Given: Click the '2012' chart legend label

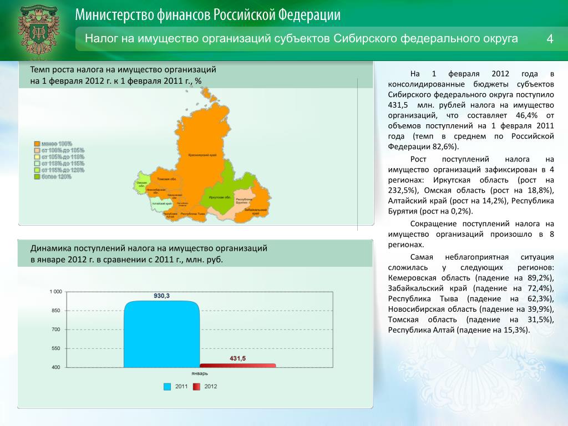Looking at the screenshot, I should 210,387.
